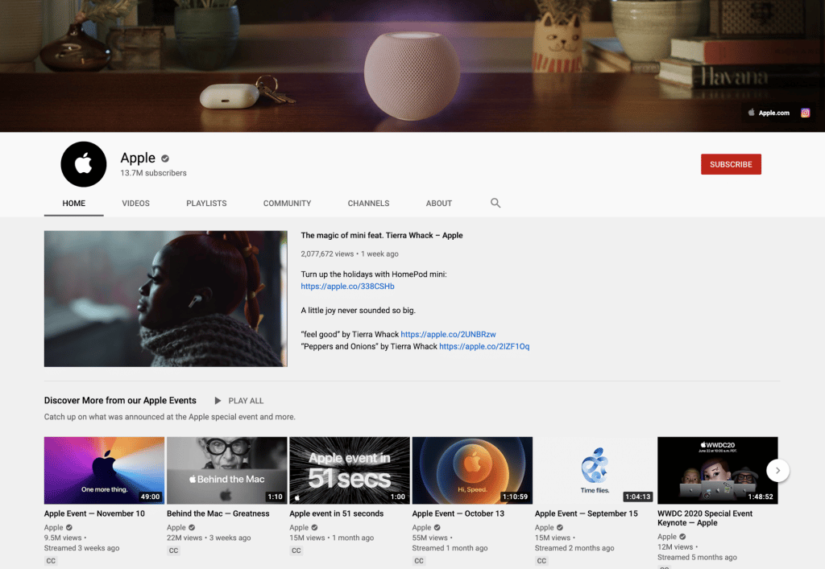Click the PLAY ALL text button
This screenshot has width=825, height=569.
click(x=246, y=401)
